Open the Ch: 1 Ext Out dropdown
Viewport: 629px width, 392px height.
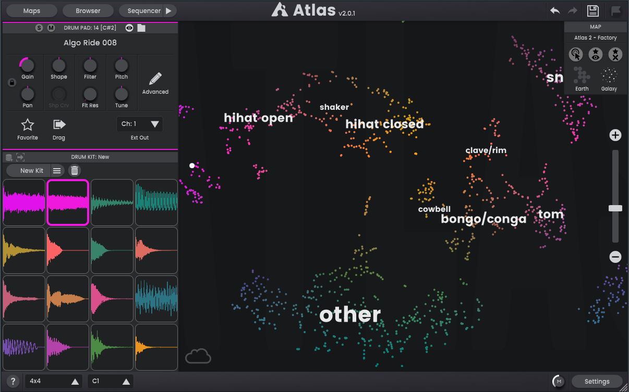tap(139, 124)
